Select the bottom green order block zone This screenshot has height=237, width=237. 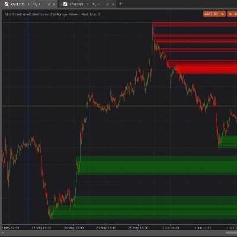[x=143, y=212]
